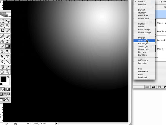
Task: Add a layer mask from Layers panel footer
Action: [x=159, y=87]
